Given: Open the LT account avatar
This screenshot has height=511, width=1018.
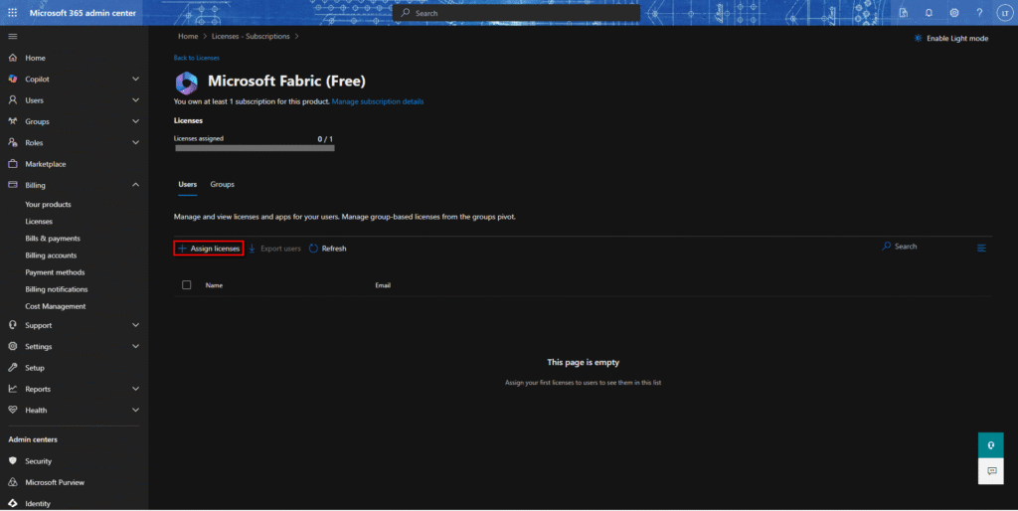Looking at the screenshot, I should (1003, 13).
